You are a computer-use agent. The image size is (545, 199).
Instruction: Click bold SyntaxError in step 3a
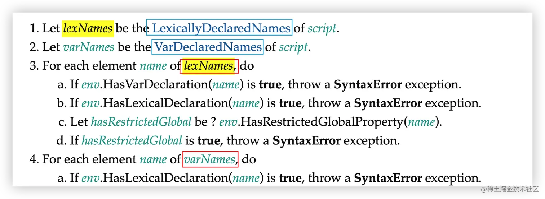[368, 85]
